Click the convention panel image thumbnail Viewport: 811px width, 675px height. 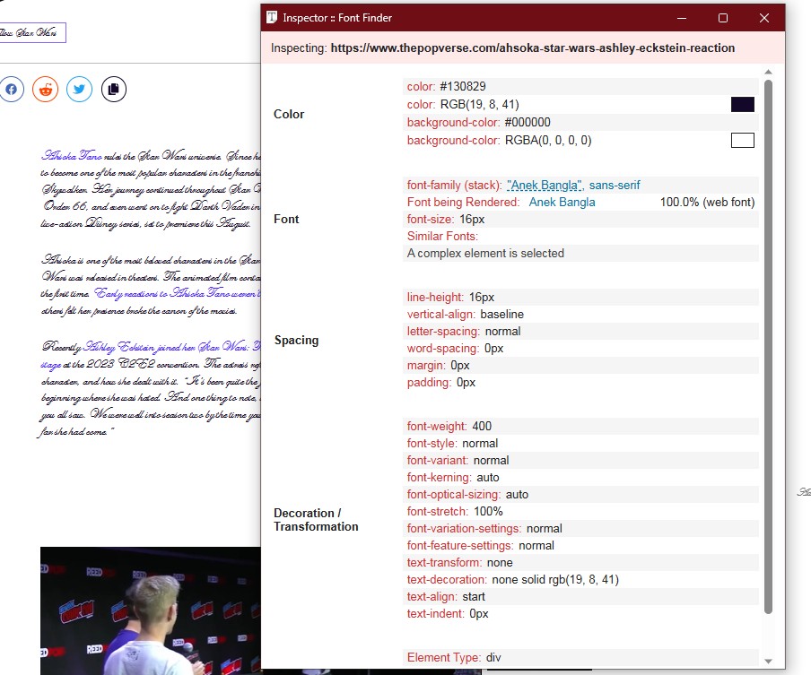point(151,610)
